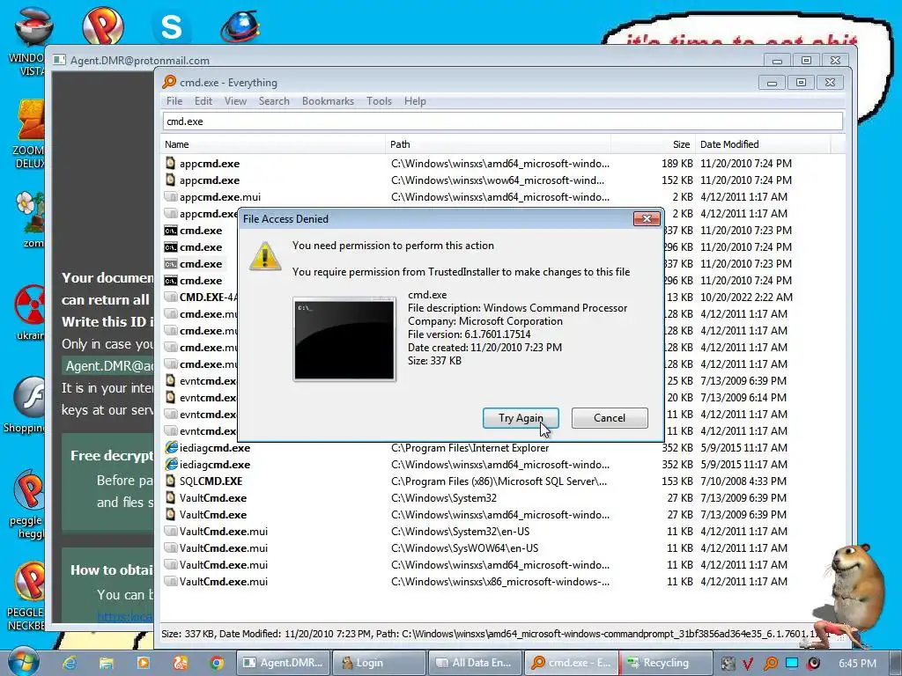Open Windows Explorer folder taskbar icon
Image resolution: width=902 pixels, height=676 pixels.
pos(107,663)
